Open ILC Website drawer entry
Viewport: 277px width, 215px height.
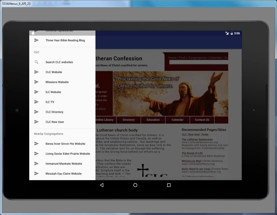pos(62,92)
